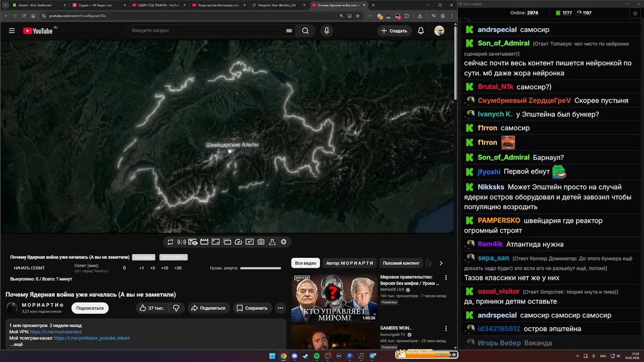Open the YouTube guide hamburger menu
The image size is (644, 362).
tap(12, 31)
